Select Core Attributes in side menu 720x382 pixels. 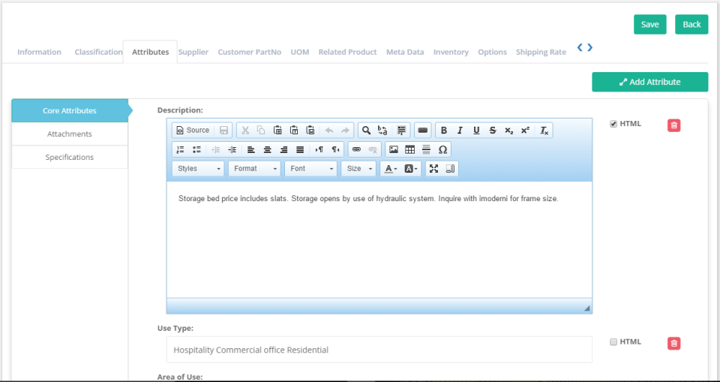pos(70,111)
